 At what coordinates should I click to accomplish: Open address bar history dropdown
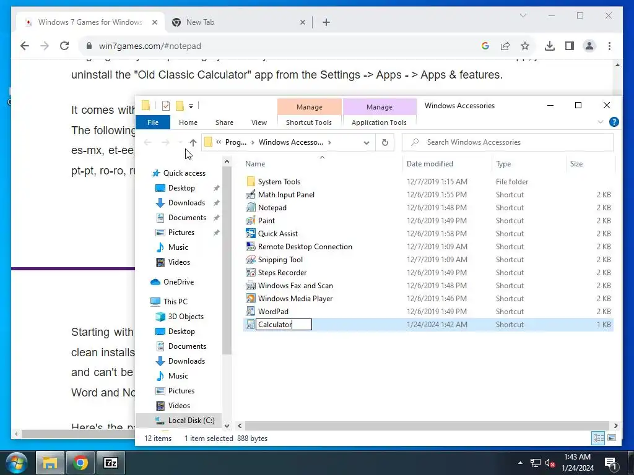pyautogui.click(x=367, y=142)
